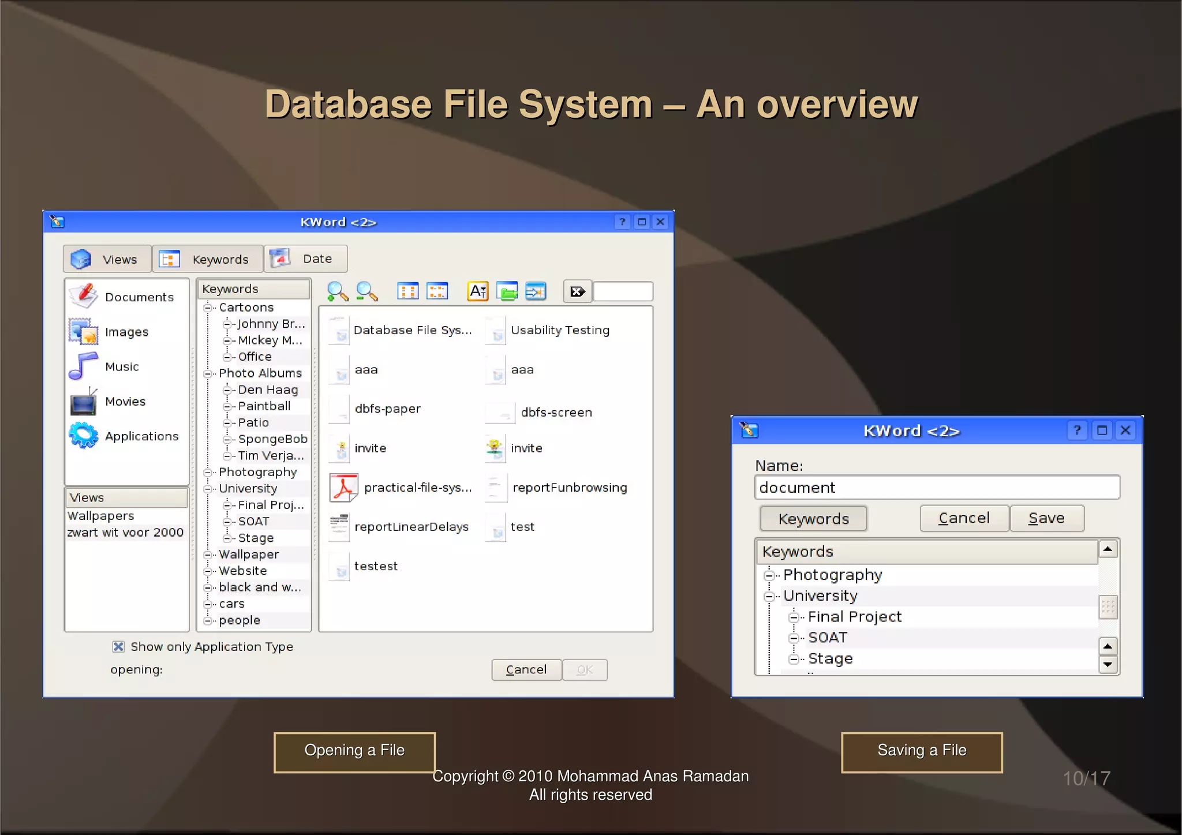Viewport: 1182px width, 835px height.
Task: Click the OK button in open dialog
Action: click(585, 669)
